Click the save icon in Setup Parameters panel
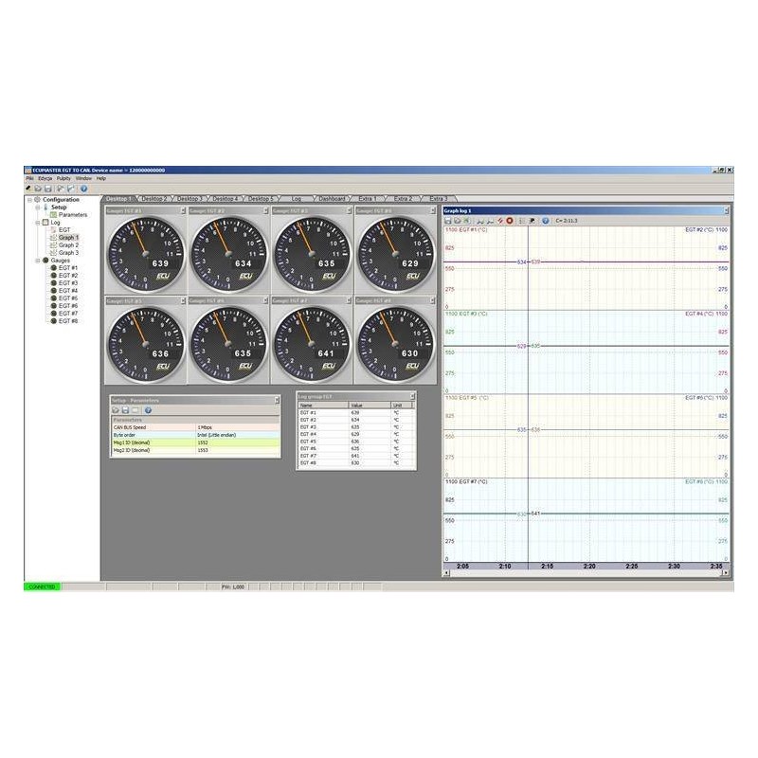 pos(125,410)
